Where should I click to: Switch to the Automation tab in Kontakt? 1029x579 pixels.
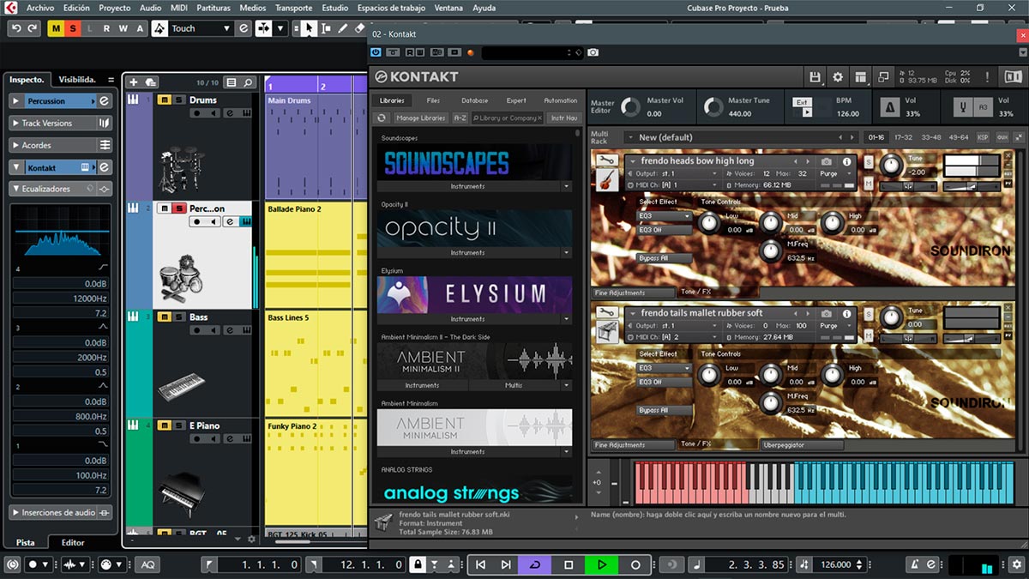pyautogui.click(x=561, y=100)
